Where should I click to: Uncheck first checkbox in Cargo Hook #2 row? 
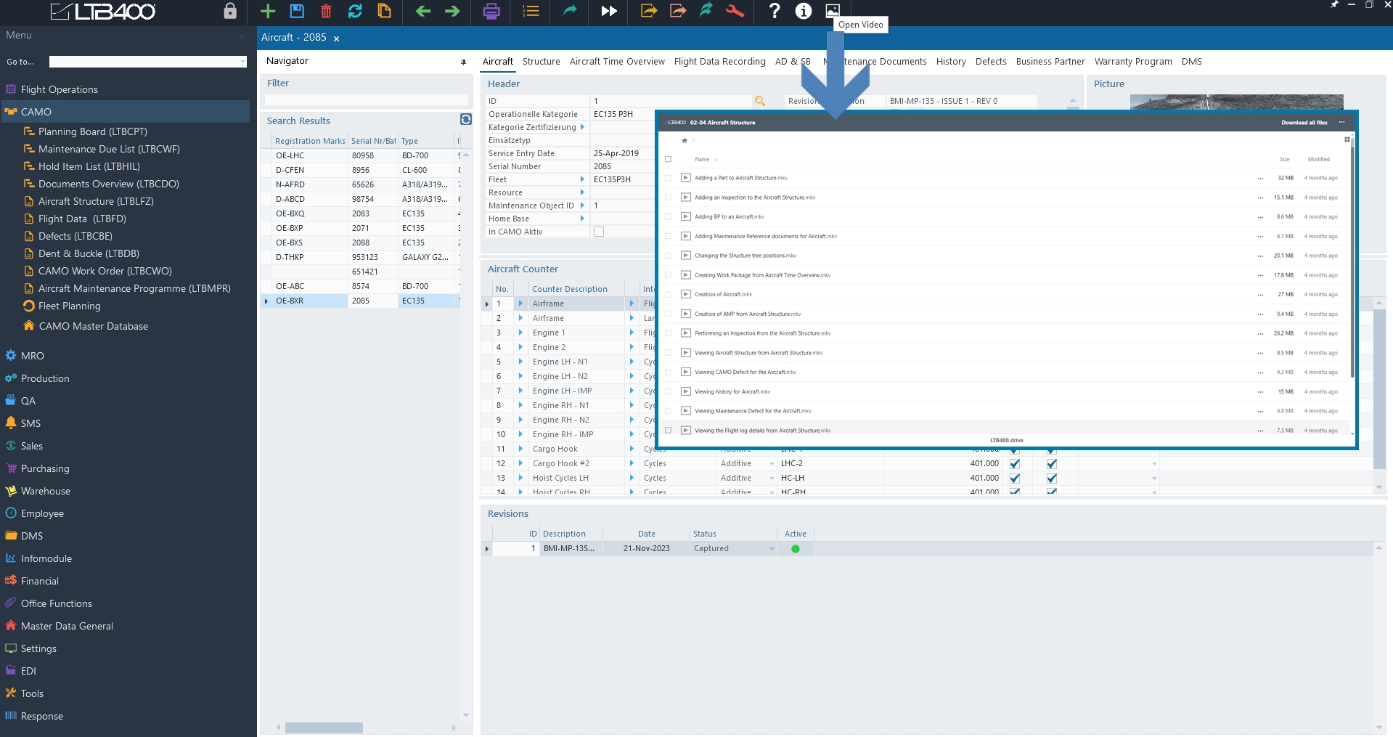click(x=1015, y=463)
